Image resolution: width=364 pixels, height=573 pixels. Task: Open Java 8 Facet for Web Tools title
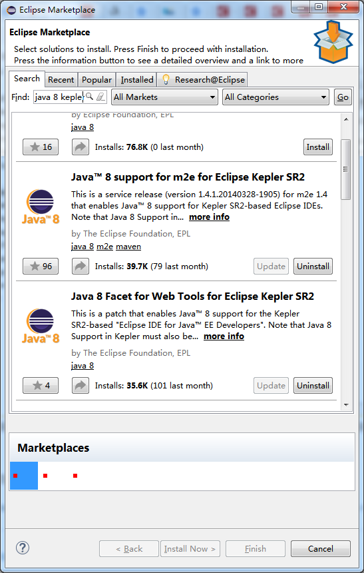click(x=192, y=296)
